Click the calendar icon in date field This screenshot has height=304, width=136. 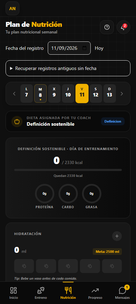click(x=84, y=48)
